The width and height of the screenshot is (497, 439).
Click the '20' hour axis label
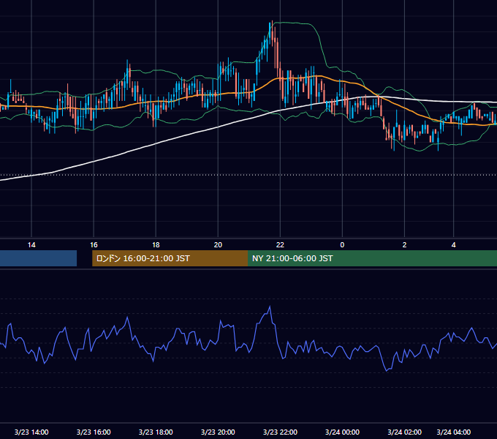tap(218, 245)
